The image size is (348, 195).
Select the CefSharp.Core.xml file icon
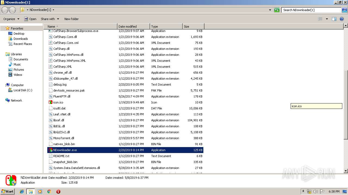click(51, 43)
